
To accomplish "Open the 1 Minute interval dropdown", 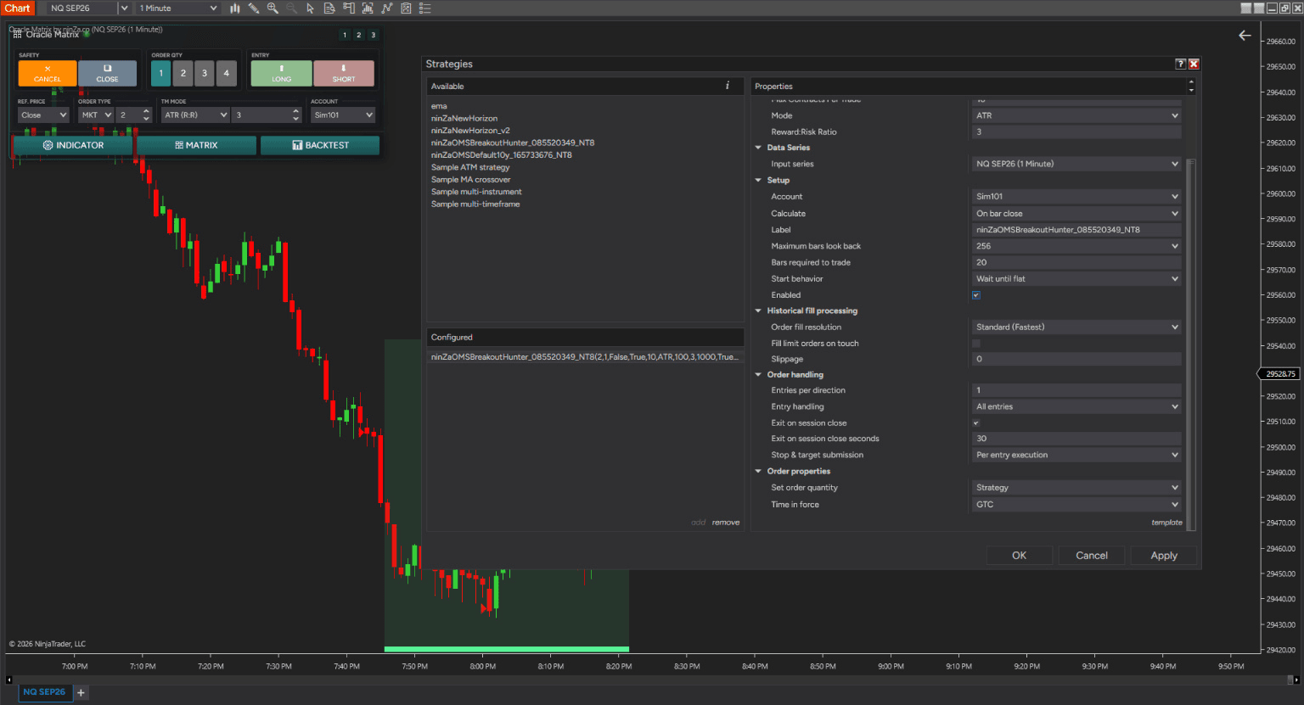I will click(x=178, y=8).
